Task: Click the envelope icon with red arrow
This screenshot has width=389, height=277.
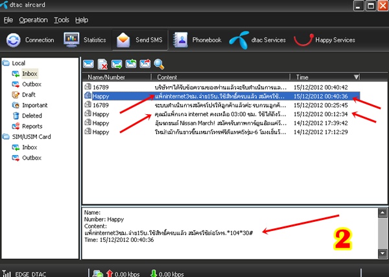Action: 145,64
